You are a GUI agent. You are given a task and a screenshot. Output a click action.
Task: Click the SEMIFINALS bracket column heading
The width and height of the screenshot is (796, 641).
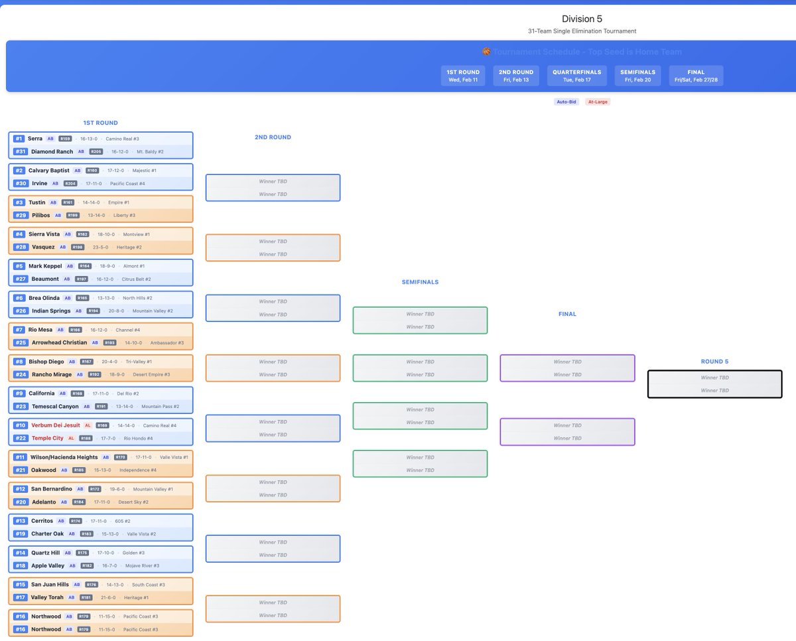pyautogui.click(x=420, y=282)
